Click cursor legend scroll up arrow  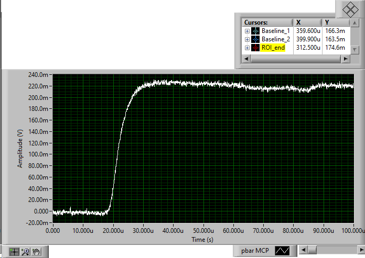point(355,23)
